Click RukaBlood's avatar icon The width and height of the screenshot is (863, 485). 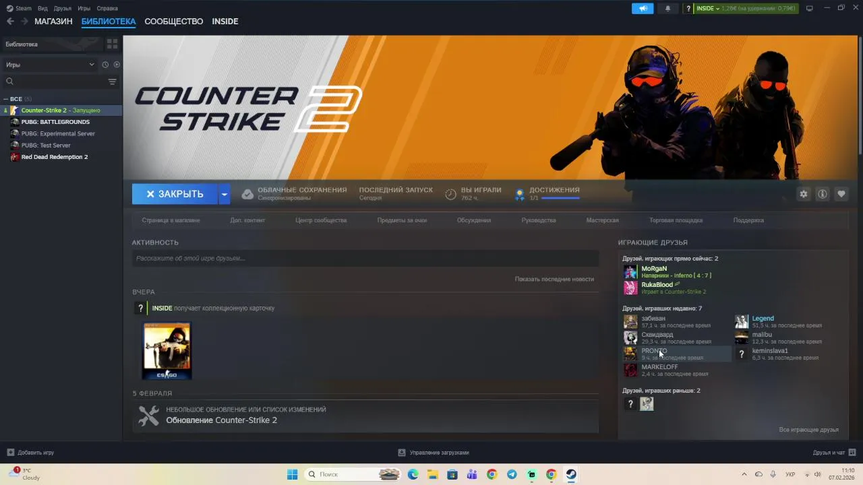point(630,288)
